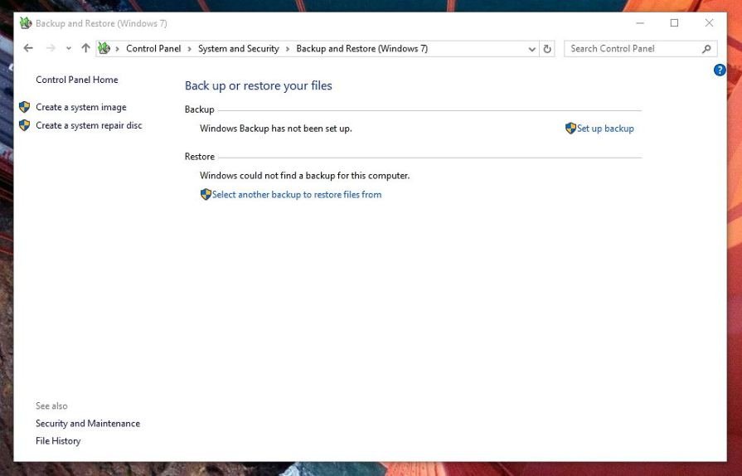Refresh the Backup and Restore page
Viewport: 742px width, 476px height.
click(547, 49)
